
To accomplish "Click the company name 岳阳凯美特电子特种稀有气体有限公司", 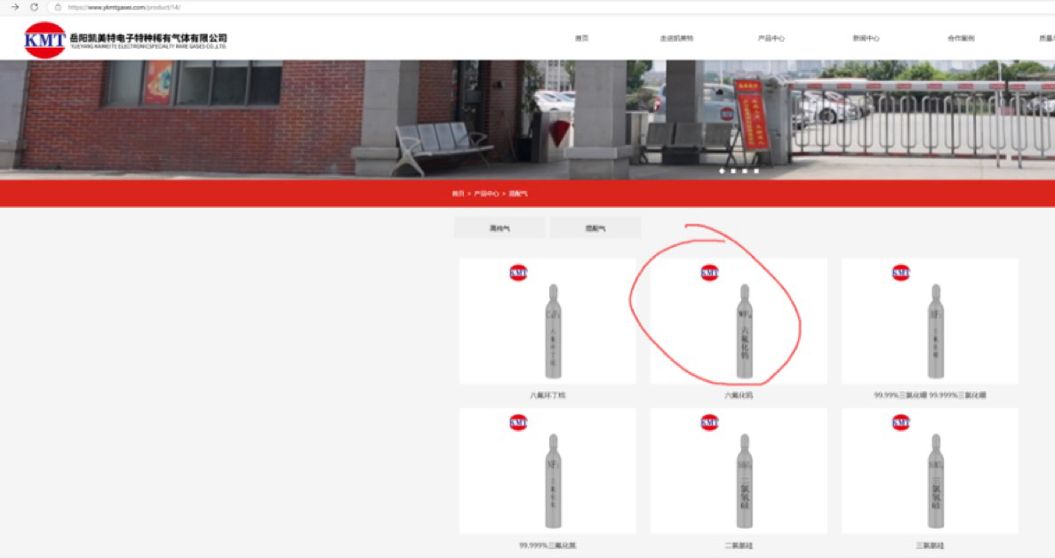I will click(x=148, y=37).
